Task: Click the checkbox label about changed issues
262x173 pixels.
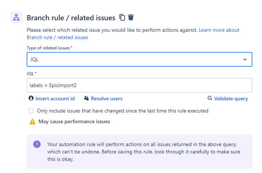Action: (122, 111)
